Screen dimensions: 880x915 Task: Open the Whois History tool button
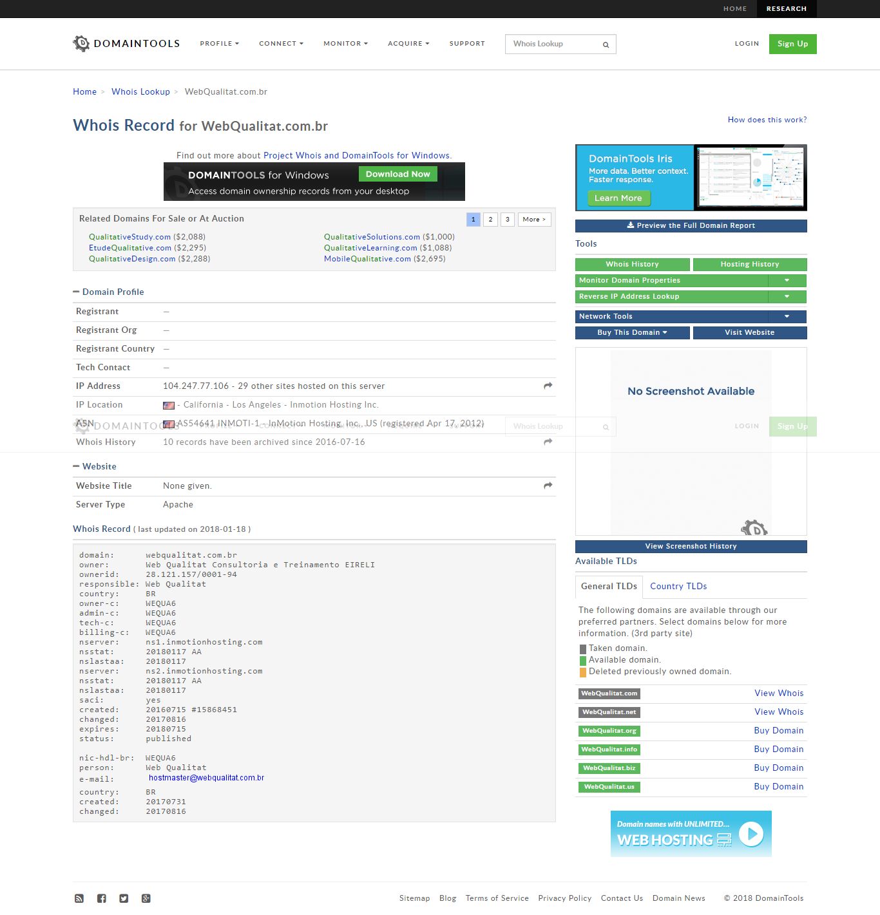point(633,265)
